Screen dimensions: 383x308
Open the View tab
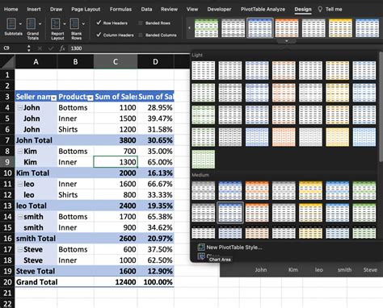(x=192, y=9)
